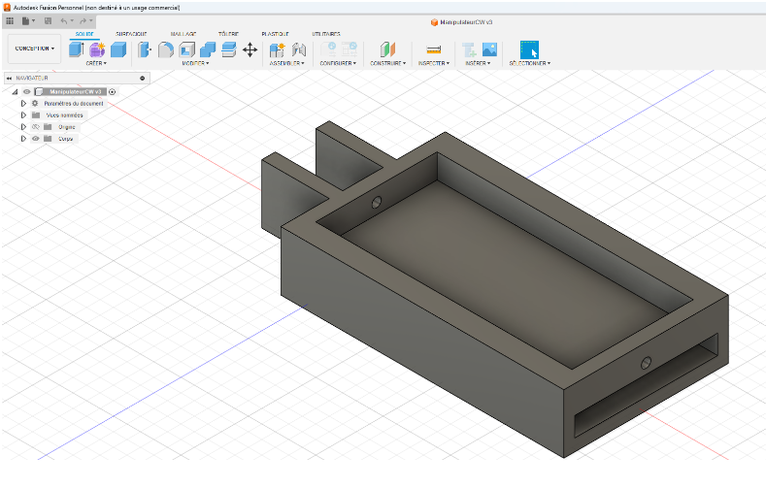
Task: Show the hidden Origine folder
Action: (35, 127)
